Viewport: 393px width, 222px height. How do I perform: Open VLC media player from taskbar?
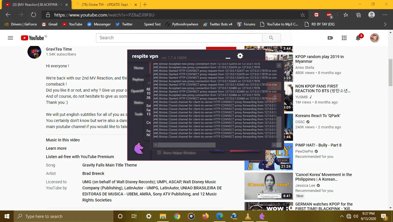(248, 216)
